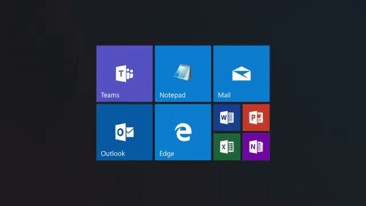Open the Edge browser icon

183,132
